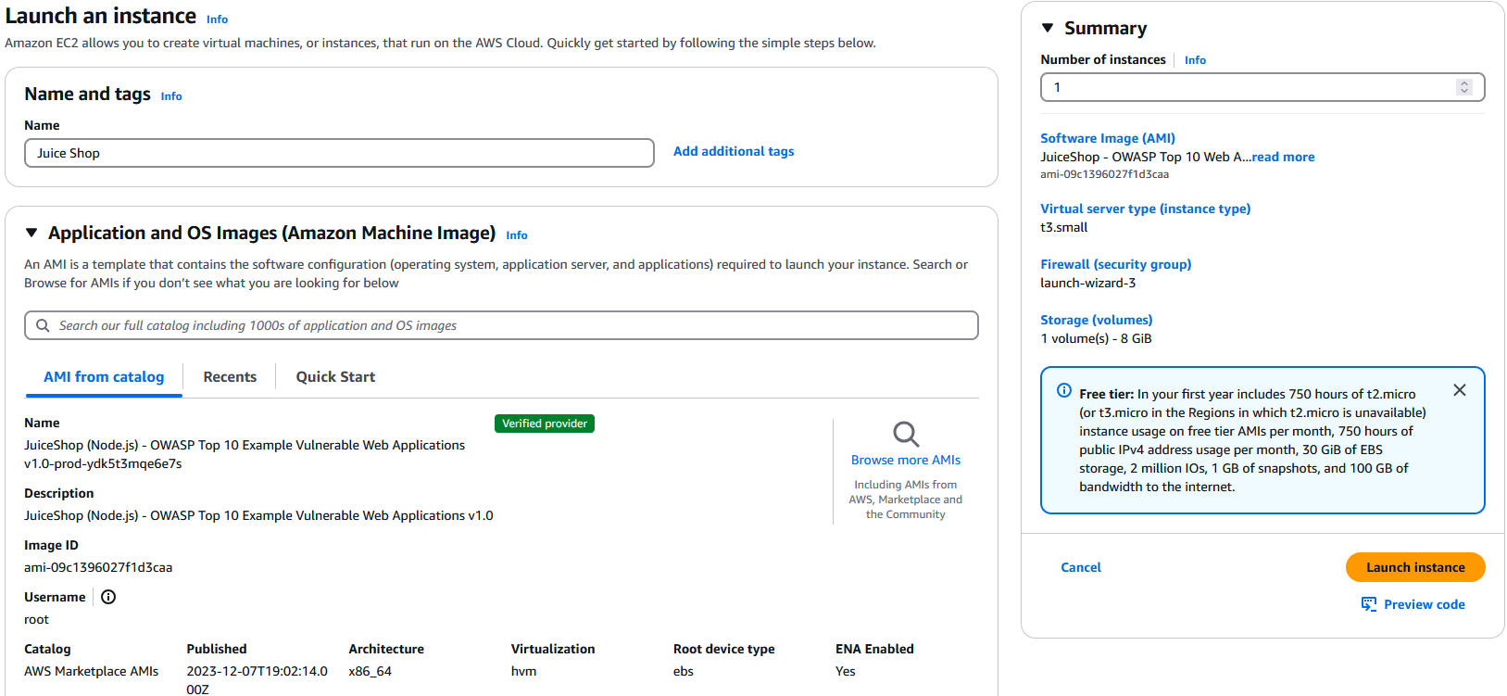Collapse the Summary panel
1507x696 pixels.
tap(1048, 28)
